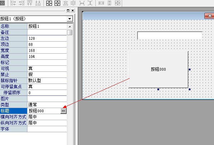Image resolution: width=214 pixels, height=145 pixels.
Task: Edit the 标题 value 按钮000
Action: (44, 111)
